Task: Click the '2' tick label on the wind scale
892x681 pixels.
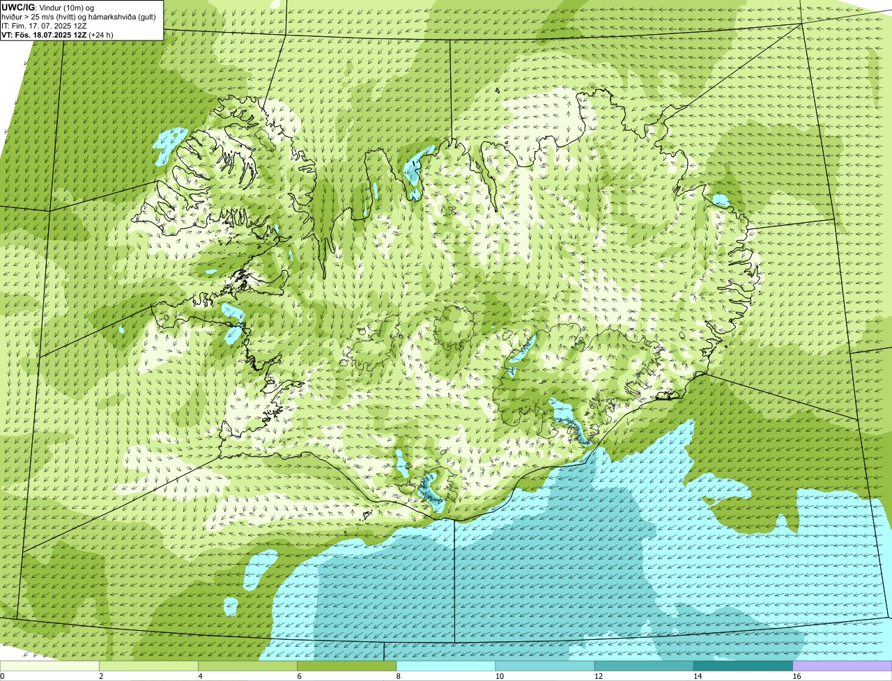Action: pyautogui.click(x=101, y=676)
